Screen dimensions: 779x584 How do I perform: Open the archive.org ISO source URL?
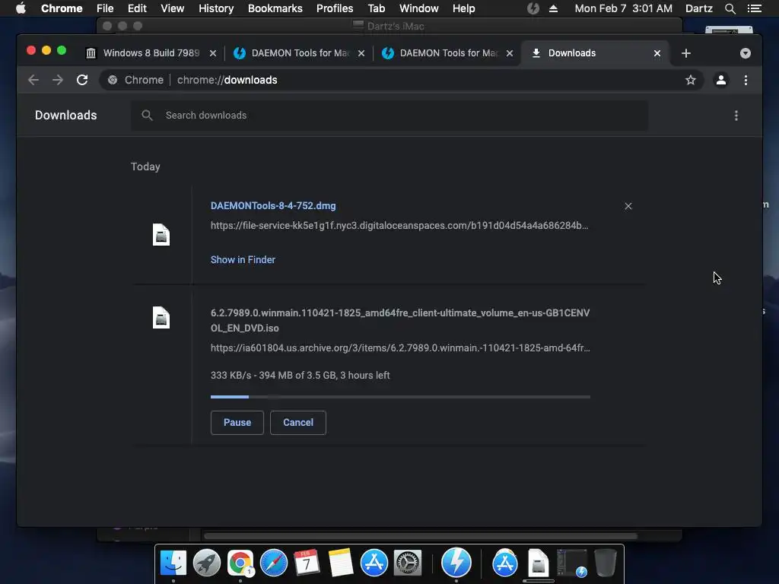click(x=400, y=348)
